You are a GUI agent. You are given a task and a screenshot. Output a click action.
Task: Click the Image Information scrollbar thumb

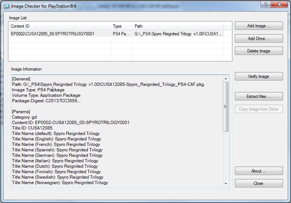[x=226, y=107]
